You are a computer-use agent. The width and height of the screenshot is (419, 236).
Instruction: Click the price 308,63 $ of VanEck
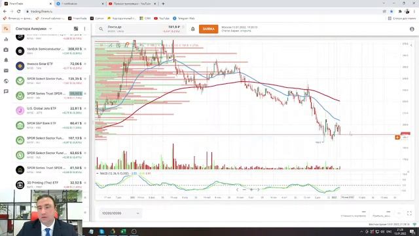click(75, 49)
